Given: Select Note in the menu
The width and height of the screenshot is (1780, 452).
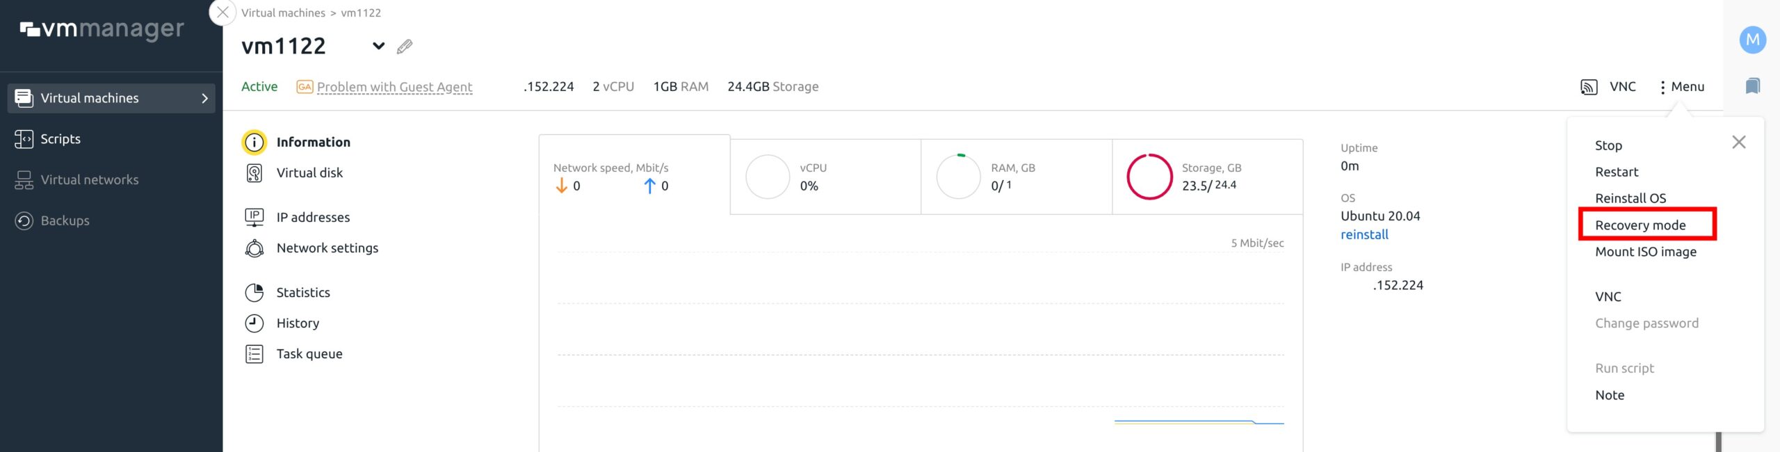Looking at the screenshot, I should (x=1610, y=395).
